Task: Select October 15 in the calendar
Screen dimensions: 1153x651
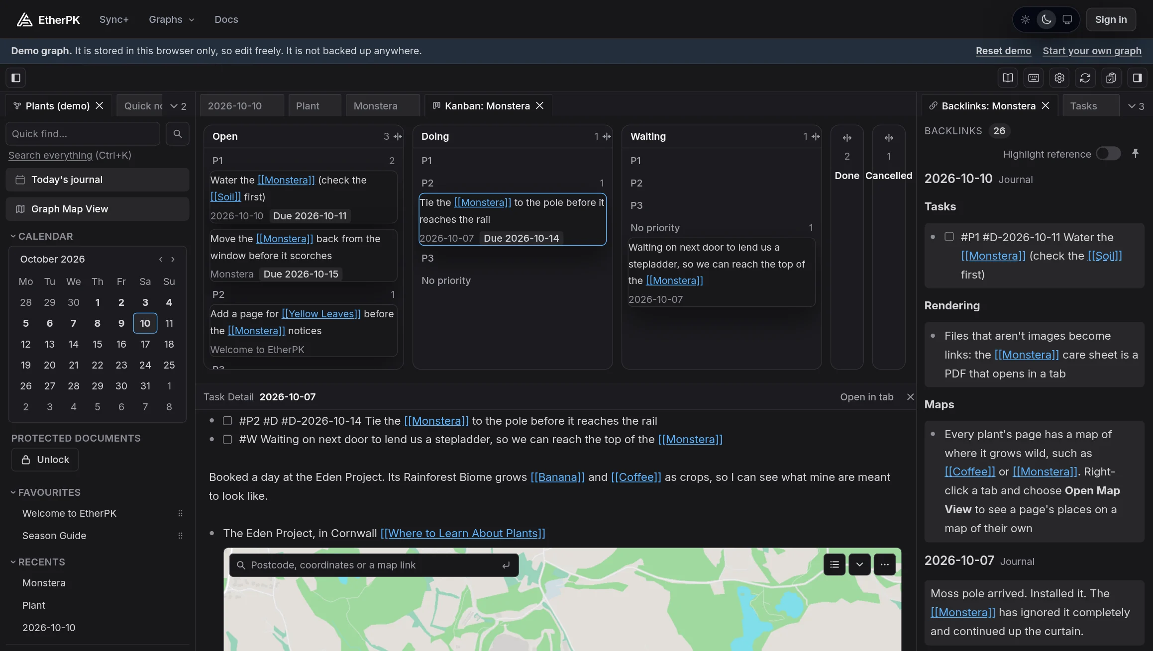Action: click(x=98, y=344)
